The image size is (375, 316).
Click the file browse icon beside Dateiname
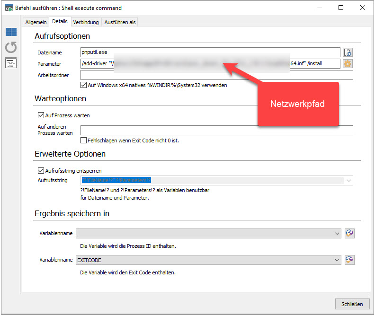point(348,53)
